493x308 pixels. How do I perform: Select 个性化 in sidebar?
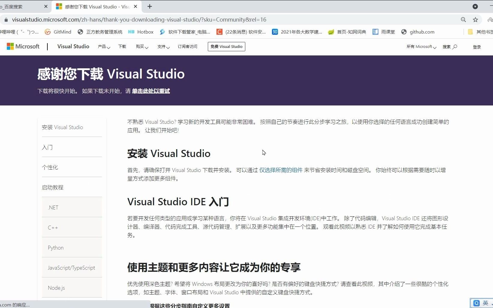[72, 167]
